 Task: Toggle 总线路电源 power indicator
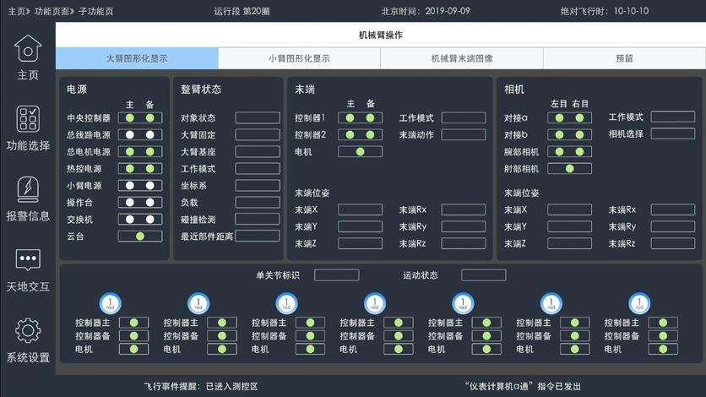pyautogui.click(x=140, y=134)
